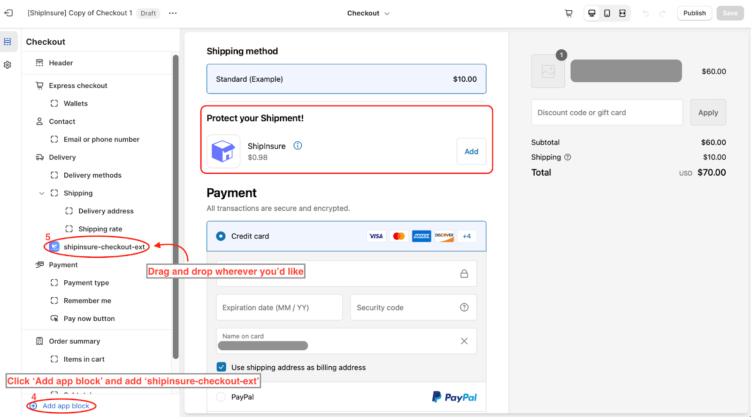Click the exit editor icon
This screenshot has width=751, height=417.
8,13
